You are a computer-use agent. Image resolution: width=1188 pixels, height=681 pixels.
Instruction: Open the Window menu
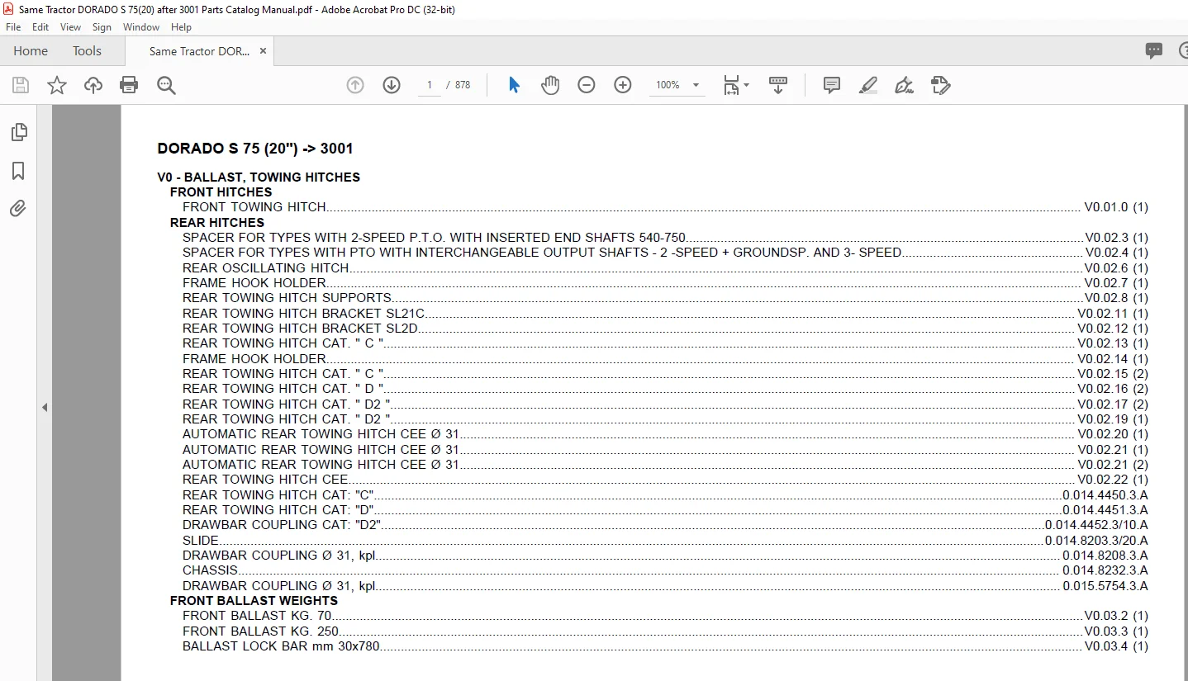tap(141, 27)
